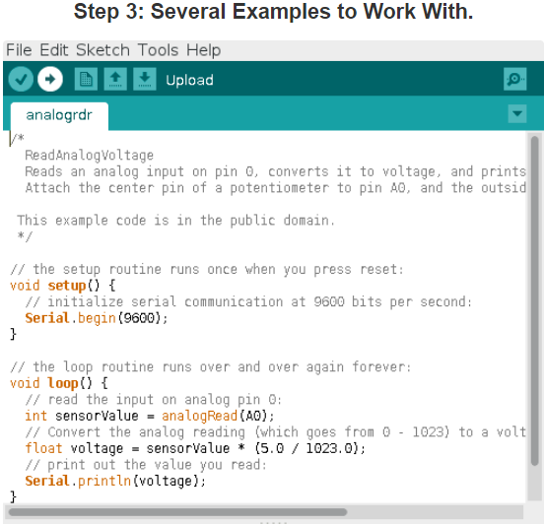
Task: Click the 'This example code is in the public domain.' line
Action: (x=175, y=221)
